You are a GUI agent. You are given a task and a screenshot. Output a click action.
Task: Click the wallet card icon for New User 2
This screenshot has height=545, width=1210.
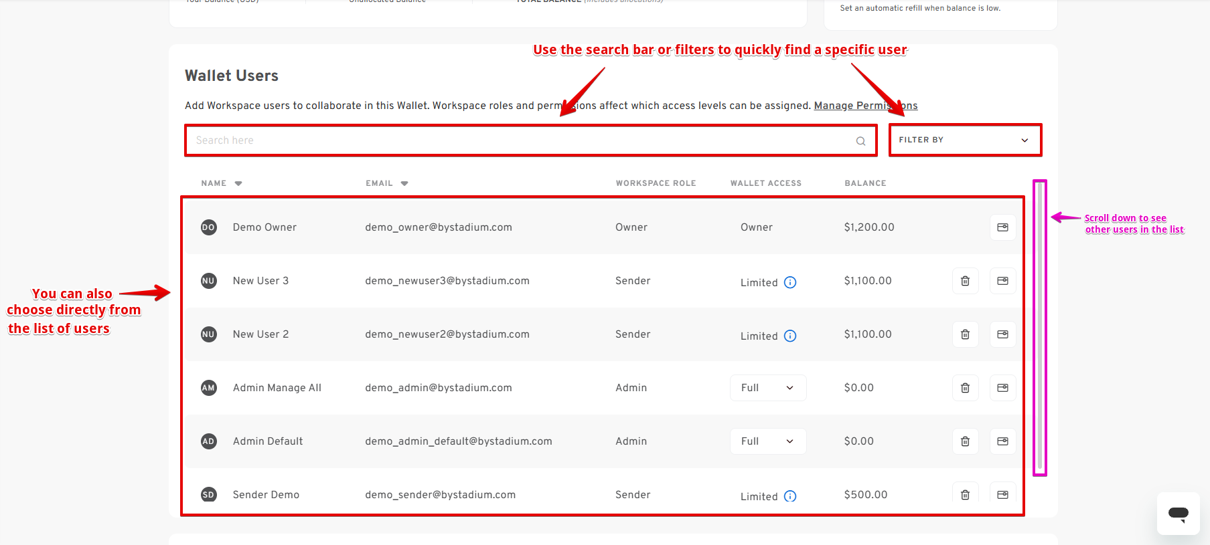[x=1002, y=334]
